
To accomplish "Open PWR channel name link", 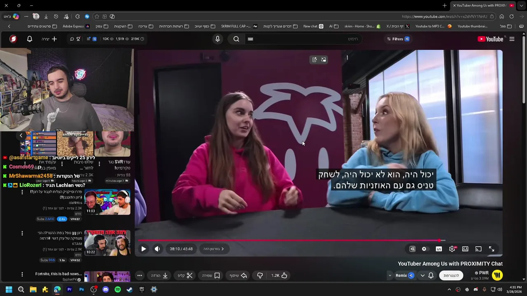I will pos(484,273).
